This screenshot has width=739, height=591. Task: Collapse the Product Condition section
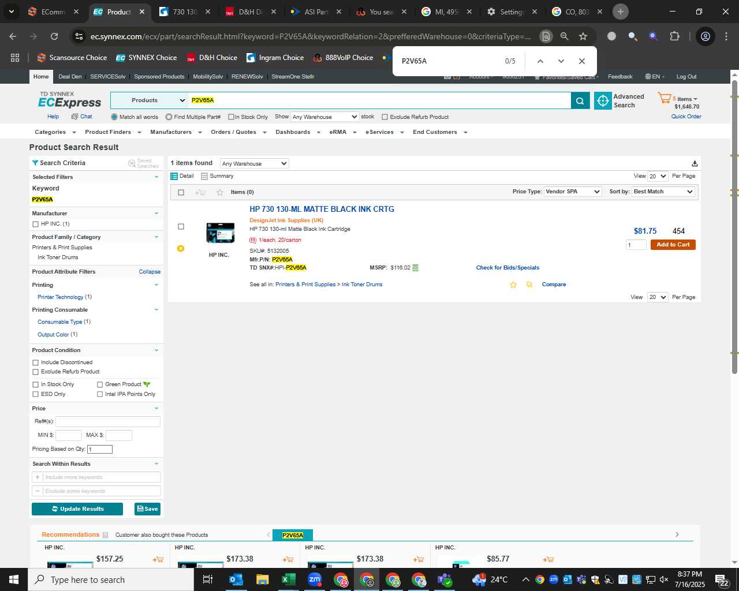point(156,350)
